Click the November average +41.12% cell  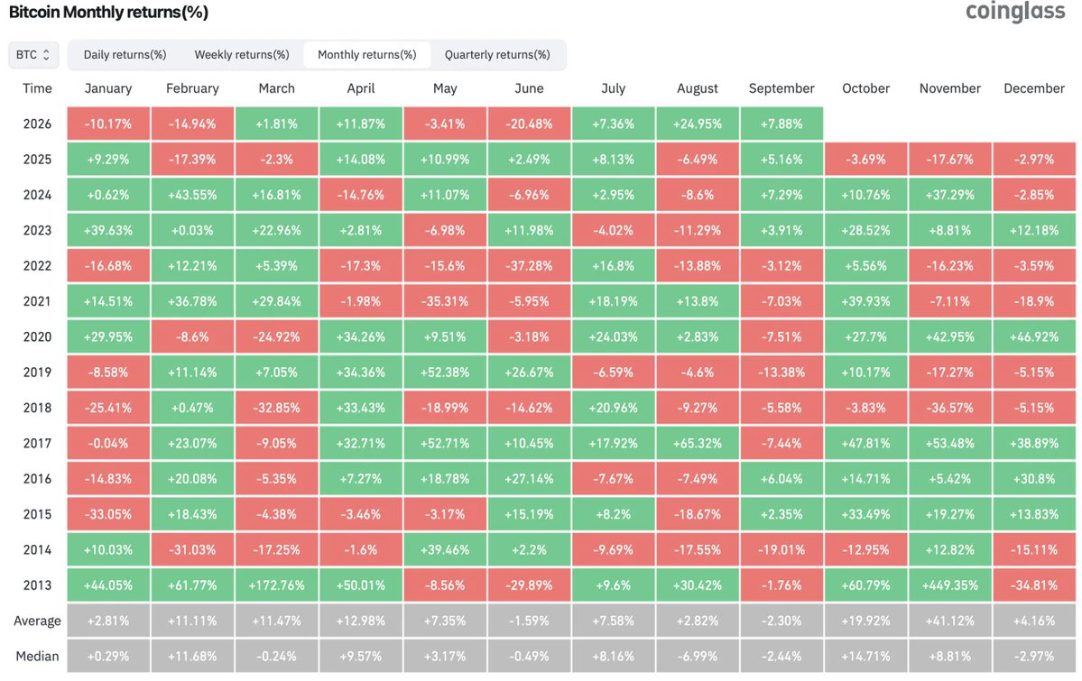point(949,621)
